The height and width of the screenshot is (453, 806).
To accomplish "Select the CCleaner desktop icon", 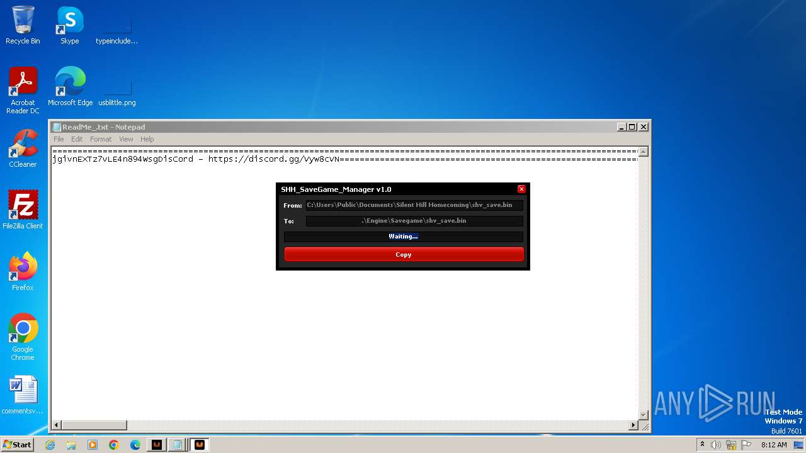I will [x=23, y=148].
